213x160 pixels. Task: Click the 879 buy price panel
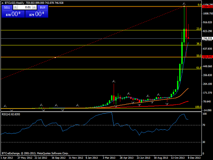(37, 14)
